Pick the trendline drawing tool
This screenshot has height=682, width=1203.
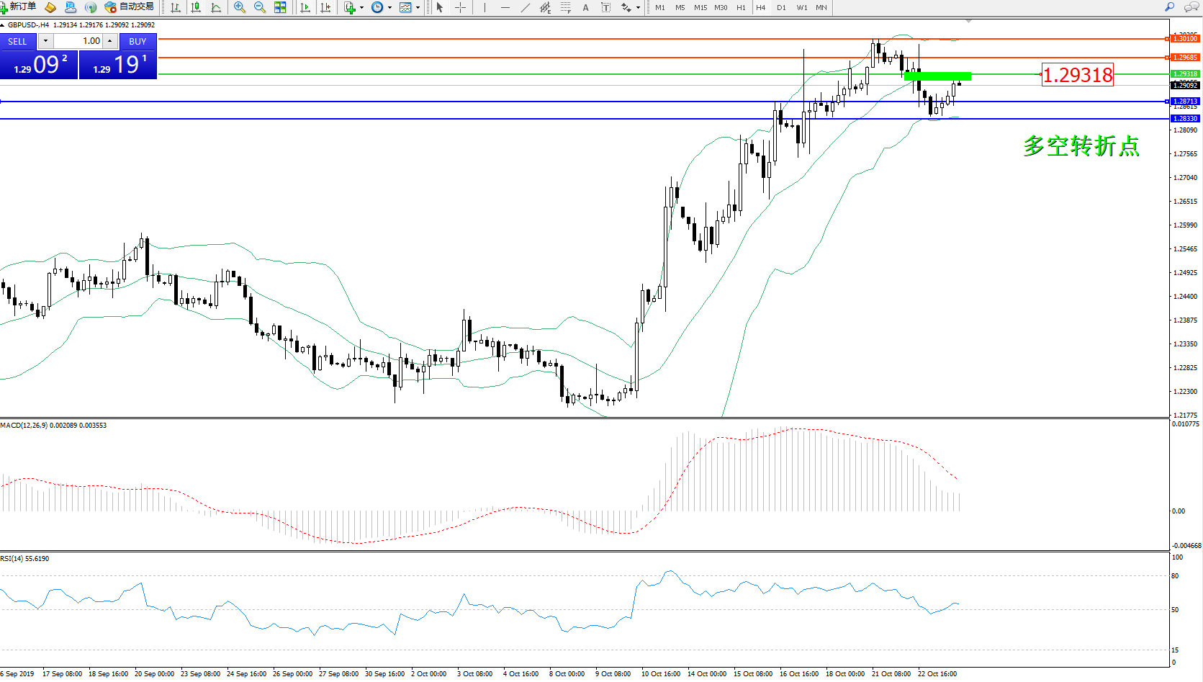click(x=526, y=7)
